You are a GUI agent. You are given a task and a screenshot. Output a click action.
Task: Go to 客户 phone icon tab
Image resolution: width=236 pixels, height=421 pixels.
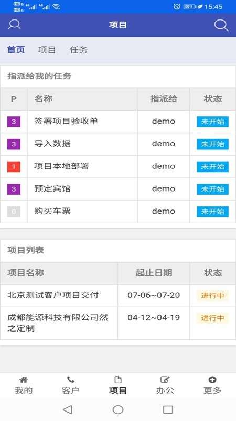71,379
